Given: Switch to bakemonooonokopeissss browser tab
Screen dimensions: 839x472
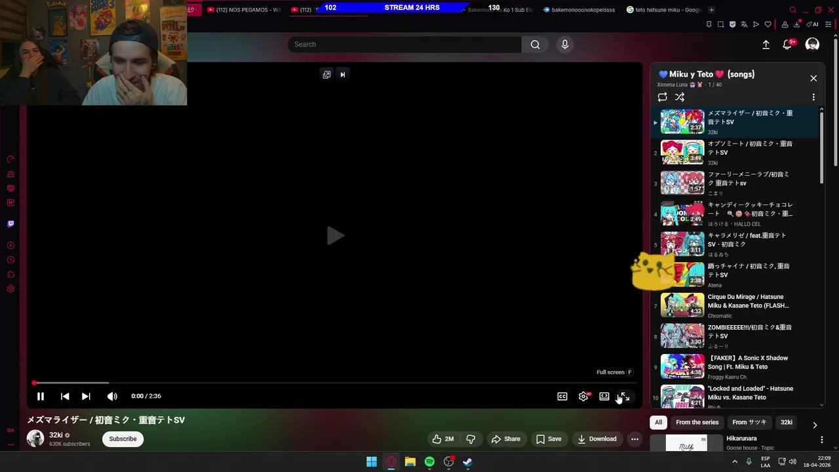Looking at the screenshot, I should pos(579,10).
